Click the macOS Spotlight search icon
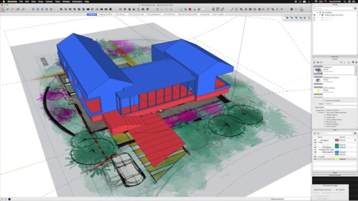Viewport: 358px width, 201px height. [345, 1]
